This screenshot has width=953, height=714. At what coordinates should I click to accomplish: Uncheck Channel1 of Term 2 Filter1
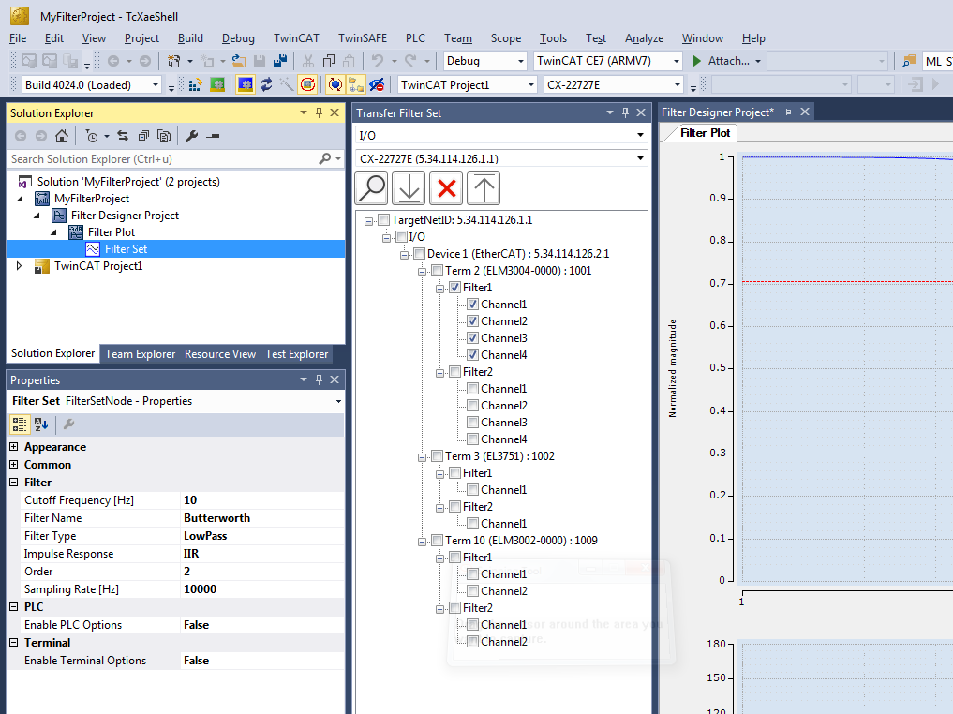473,305
